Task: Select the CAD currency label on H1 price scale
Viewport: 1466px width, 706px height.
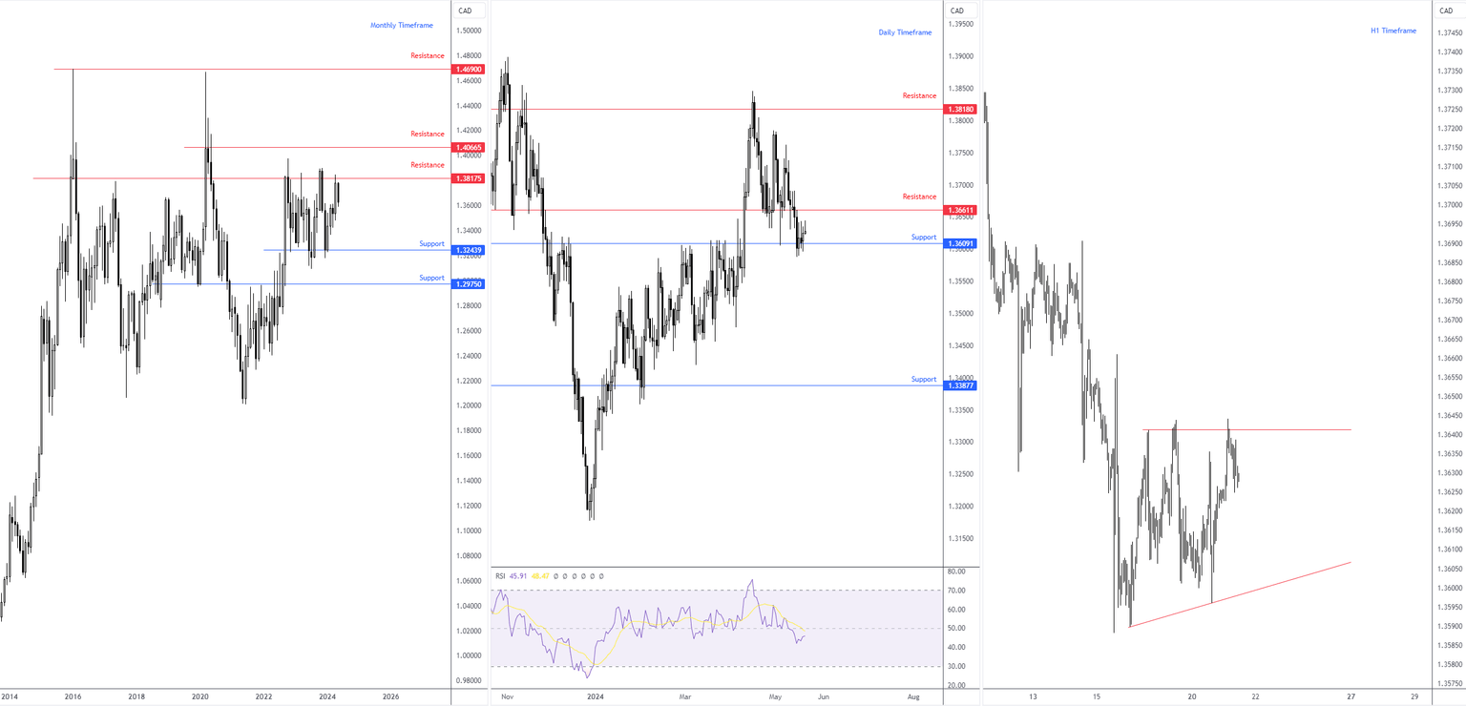Action: pos(1447,10)
